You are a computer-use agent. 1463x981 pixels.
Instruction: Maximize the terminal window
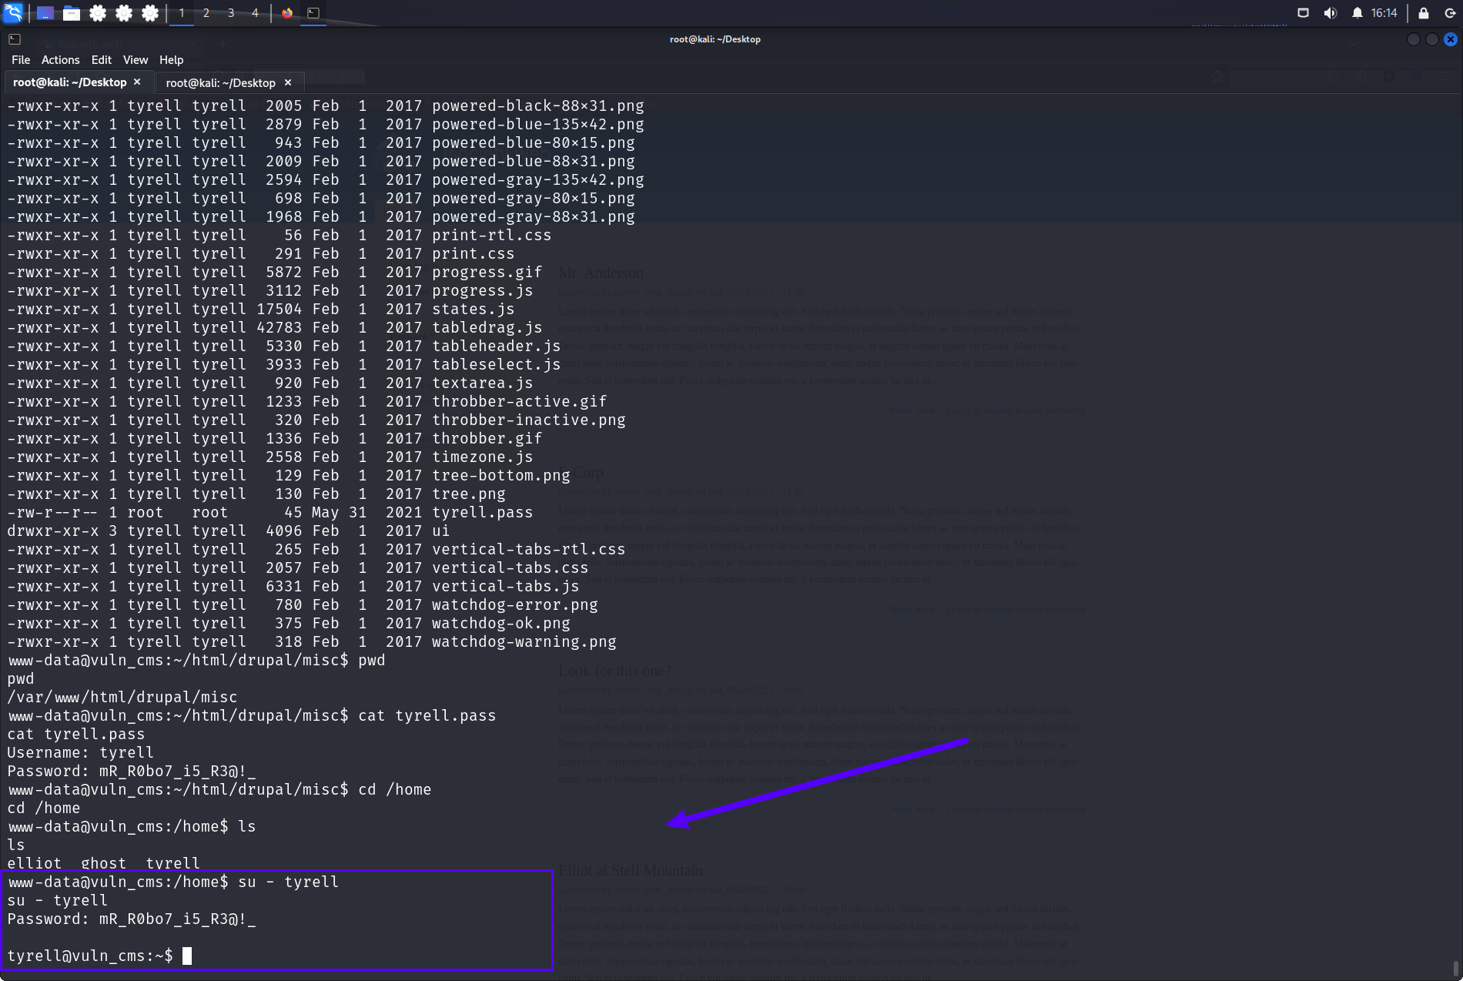click(1431, 39)
